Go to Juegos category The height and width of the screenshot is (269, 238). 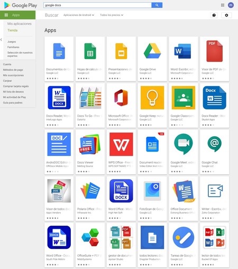click(x=12, y=42)
